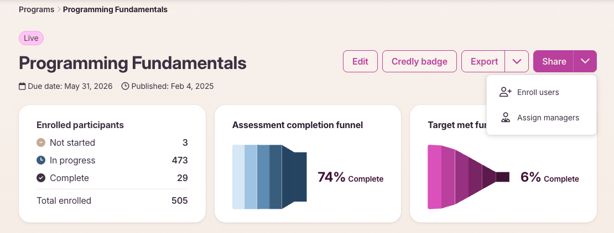The height and width of the screenshot is (233, 614).
Task: Click the Live status badge
Action: (x=31, y=38)
